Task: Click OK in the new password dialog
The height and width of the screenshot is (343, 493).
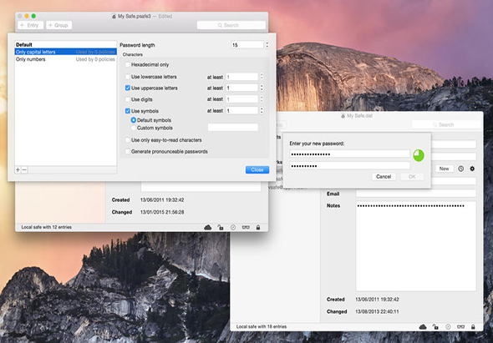Action: (412, 177)
